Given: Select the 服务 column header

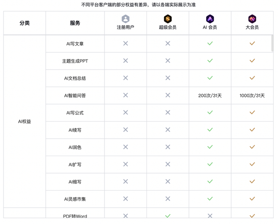Looking at the screenshot, I should click(75, 23).
